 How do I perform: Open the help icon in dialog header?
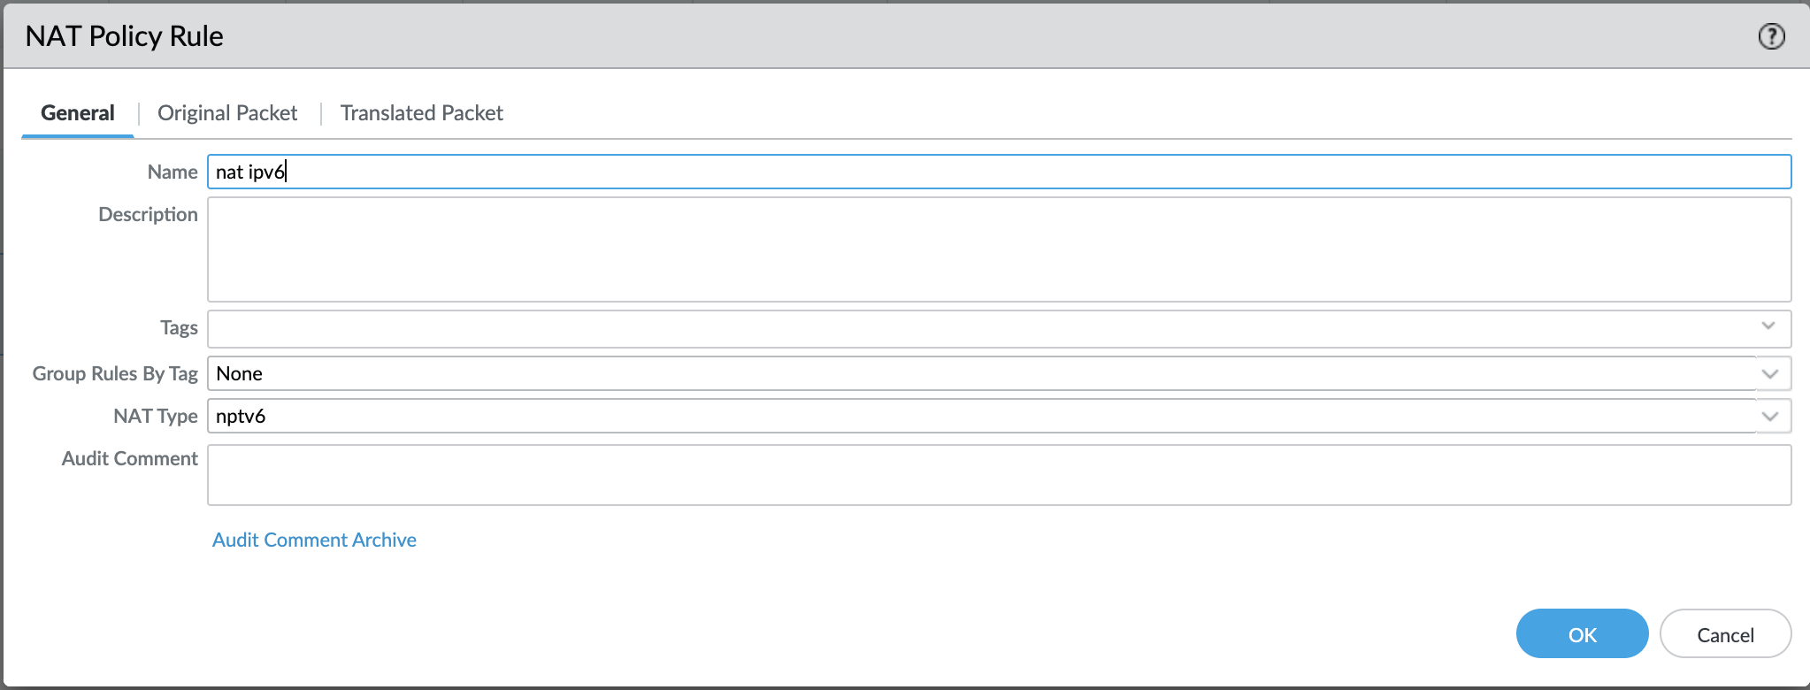pos(1771,36)
